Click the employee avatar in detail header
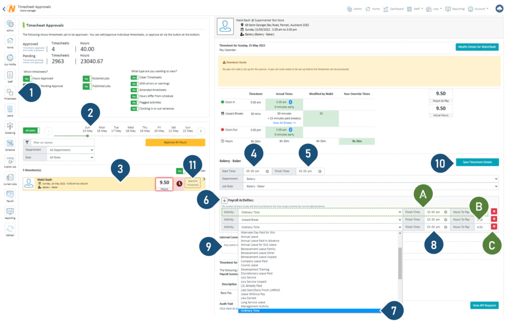 click(x=225, y=27)
